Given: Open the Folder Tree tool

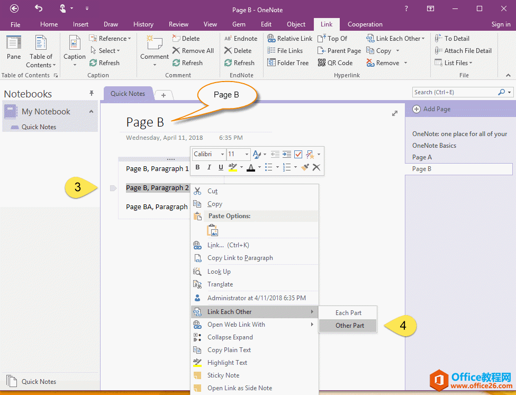Looking at the screenshot, I should [288, 62].
